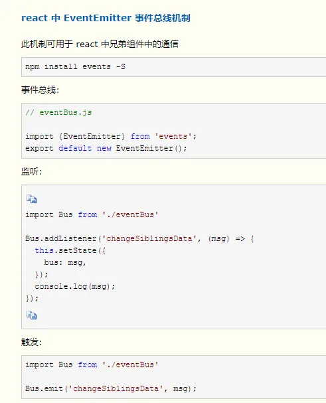Click the import Bus line in the 触发 block
326x403 pixels.
point(92,364)
